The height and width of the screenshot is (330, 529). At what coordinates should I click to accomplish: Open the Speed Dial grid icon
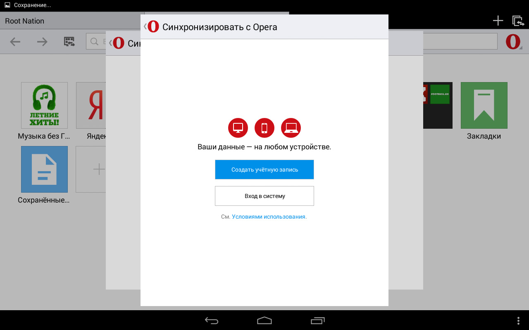(x=69, y=42)
